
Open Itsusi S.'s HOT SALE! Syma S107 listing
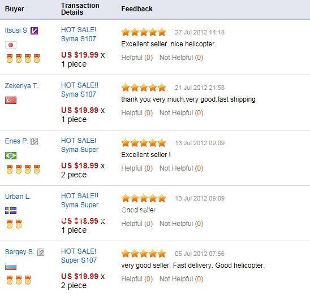coord(79,34)
